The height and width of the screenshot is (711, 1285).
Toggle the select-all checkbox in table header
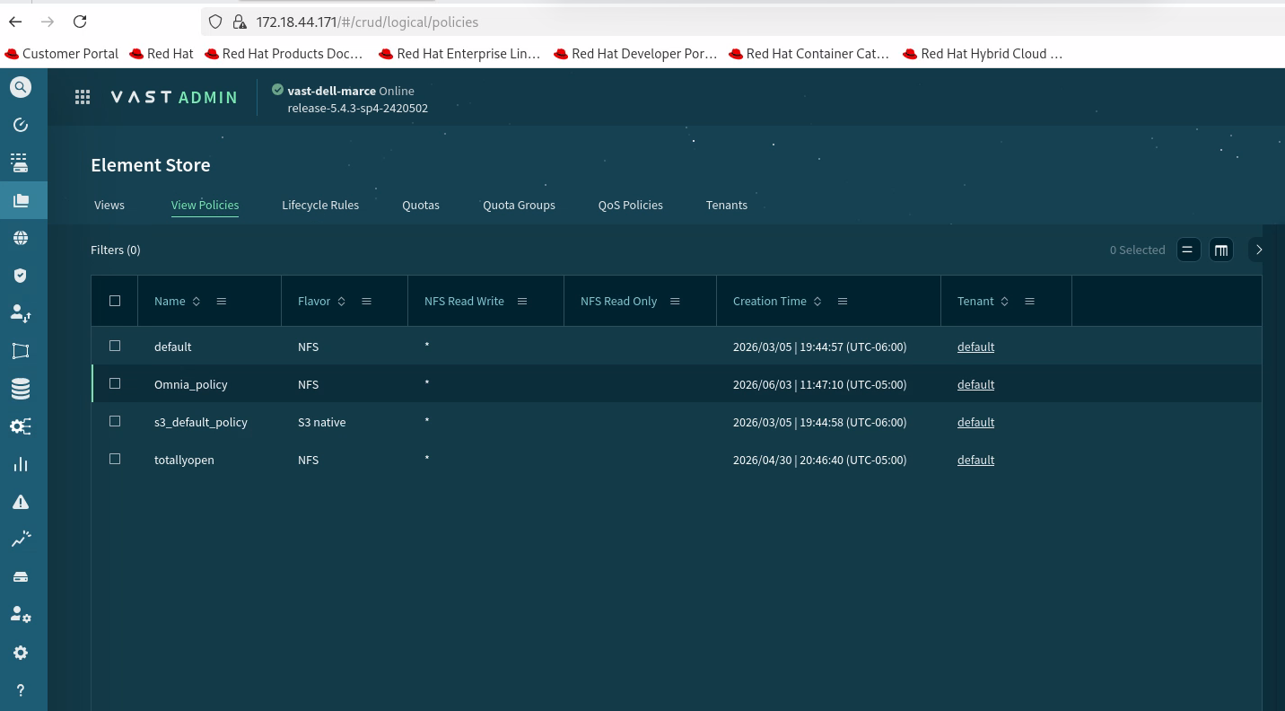115,301
